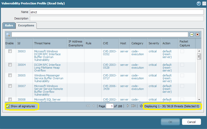207x129 pixels.
Task: Sort by the Severity column header
Action: click(x=154, y=43)
